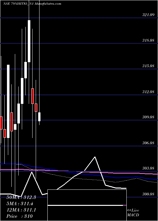158x221 pixels.
Task: Click the 315.08 price axis label
Action: (148, 66)
